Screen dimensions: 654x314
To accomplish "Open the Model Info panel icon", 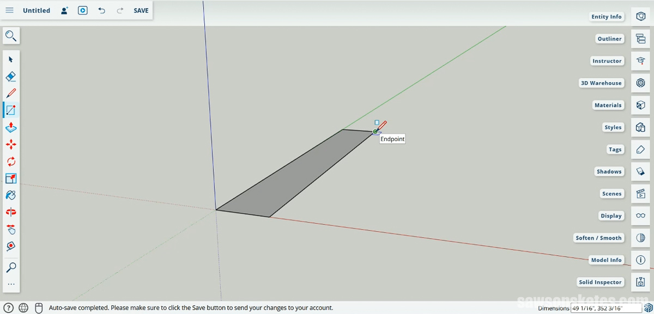I will pos(641,260).
